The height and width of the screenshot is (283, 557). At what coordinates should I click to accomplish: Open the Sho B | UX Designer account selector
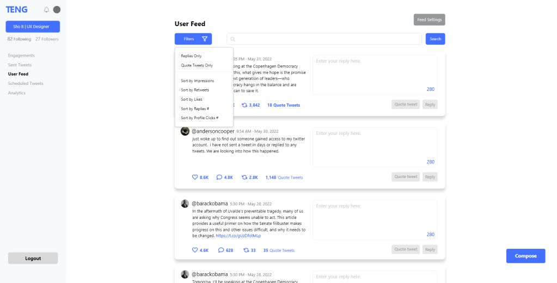[x=33, y=27]
